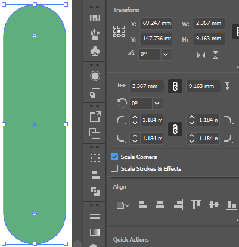This screenshot has height=247, width=239.
Task: Open the Transform panel dock icon
Action: point(95,158)
